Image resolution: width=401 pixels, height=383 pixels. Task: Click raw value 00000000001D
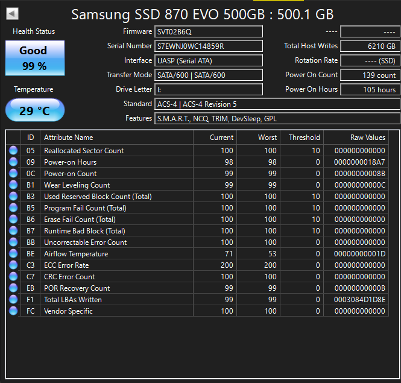pyautogui.click(x=359, y=253)
